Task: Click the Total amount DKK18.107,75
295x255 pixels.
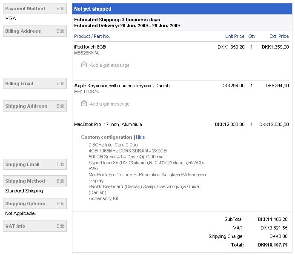Action: (272, 245)
